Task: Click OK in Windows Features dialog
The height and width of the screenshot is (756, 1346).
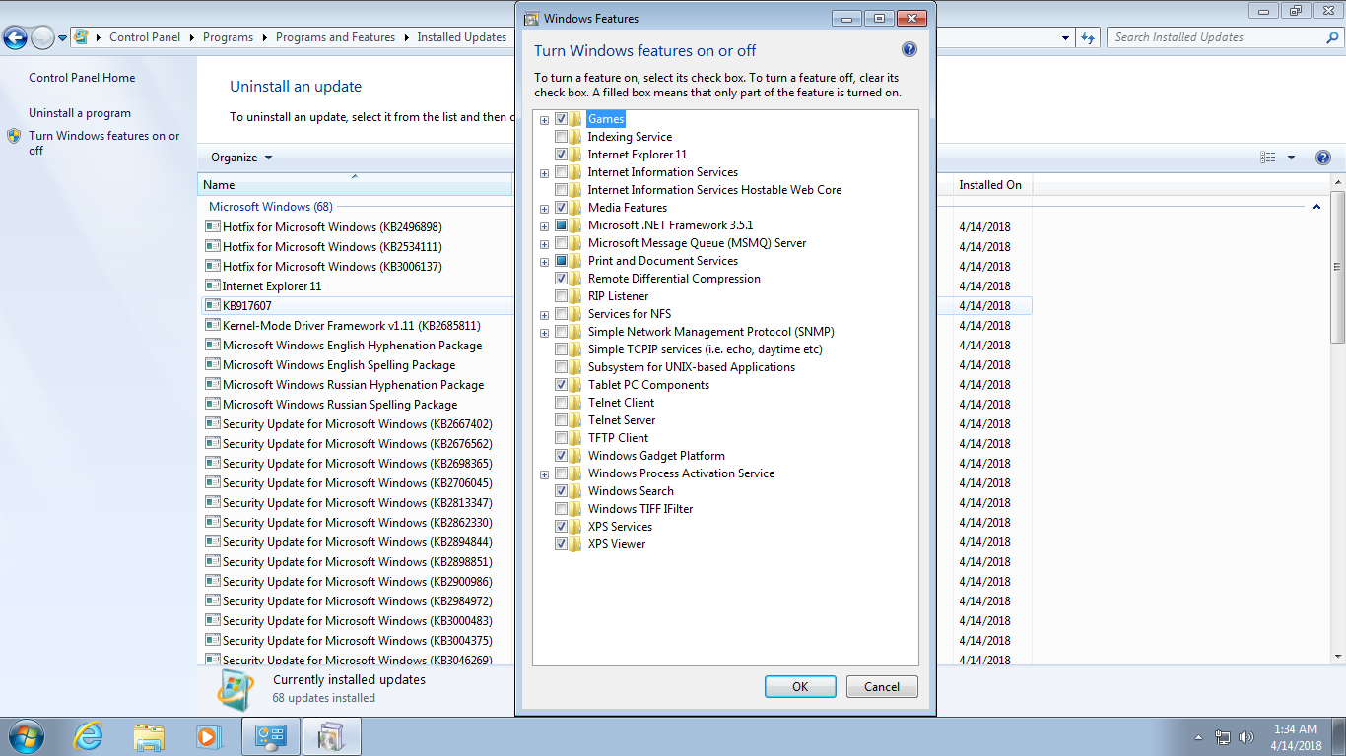Action: pyautogui.click(x=800, y=687)
